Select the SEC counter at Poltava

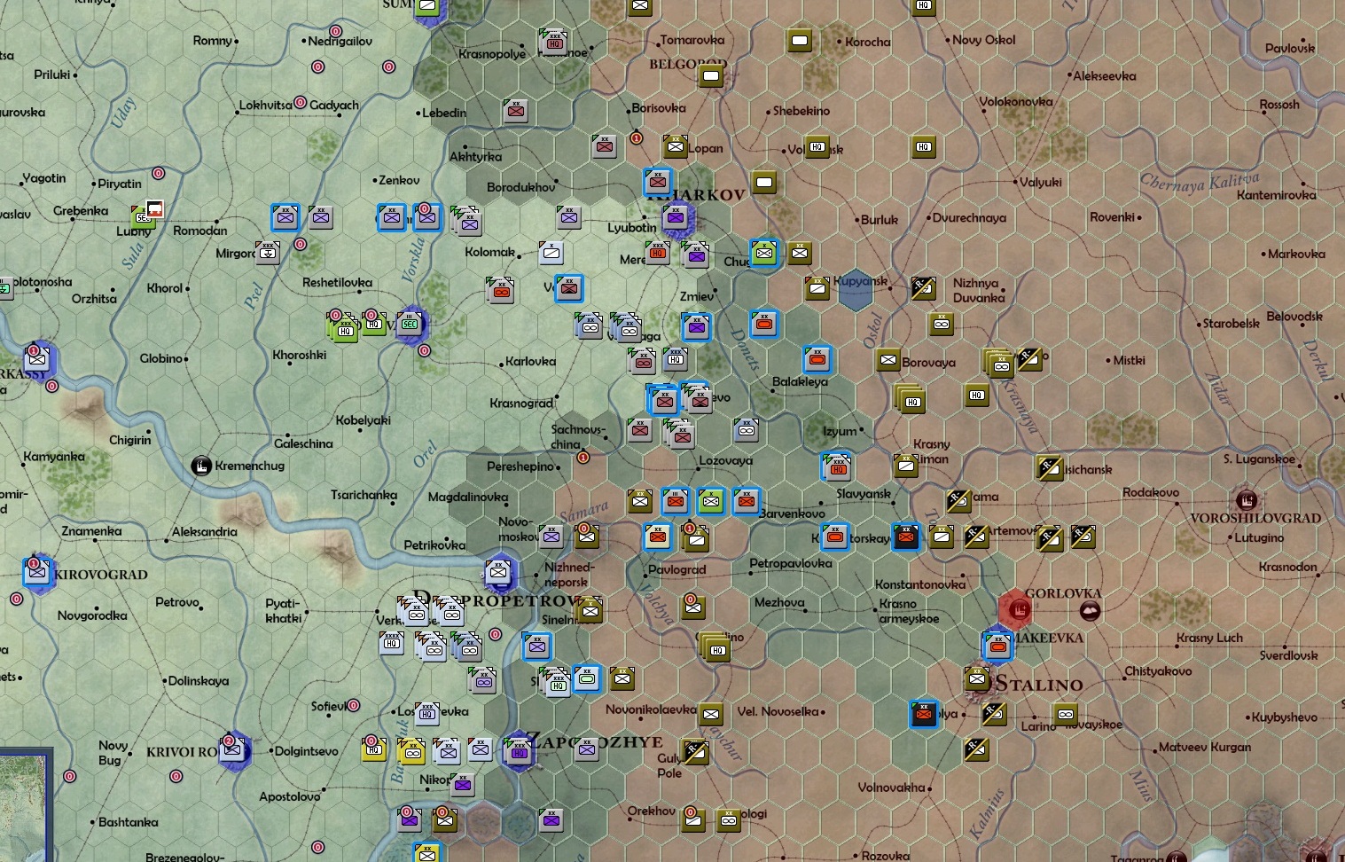410,324
